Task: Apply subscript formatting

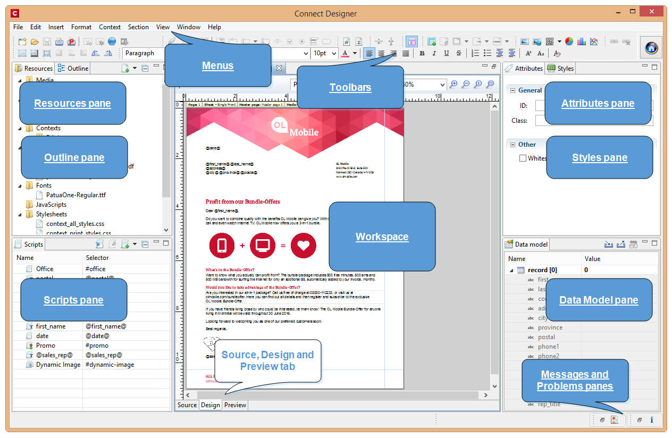Action: pyautogui.click(x=540, y=53)
